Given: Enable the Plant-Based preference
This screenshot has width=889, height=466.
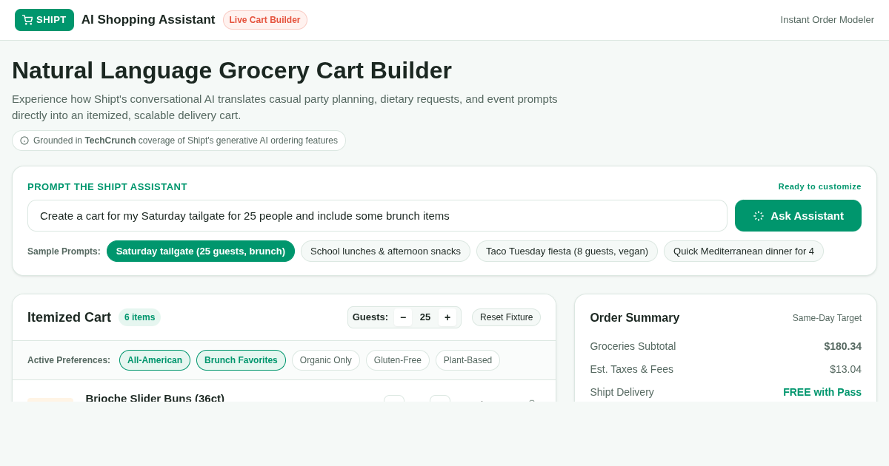Looking at the screenshot, I should [467, 360].
